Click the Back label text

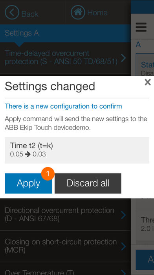(30, 14)
